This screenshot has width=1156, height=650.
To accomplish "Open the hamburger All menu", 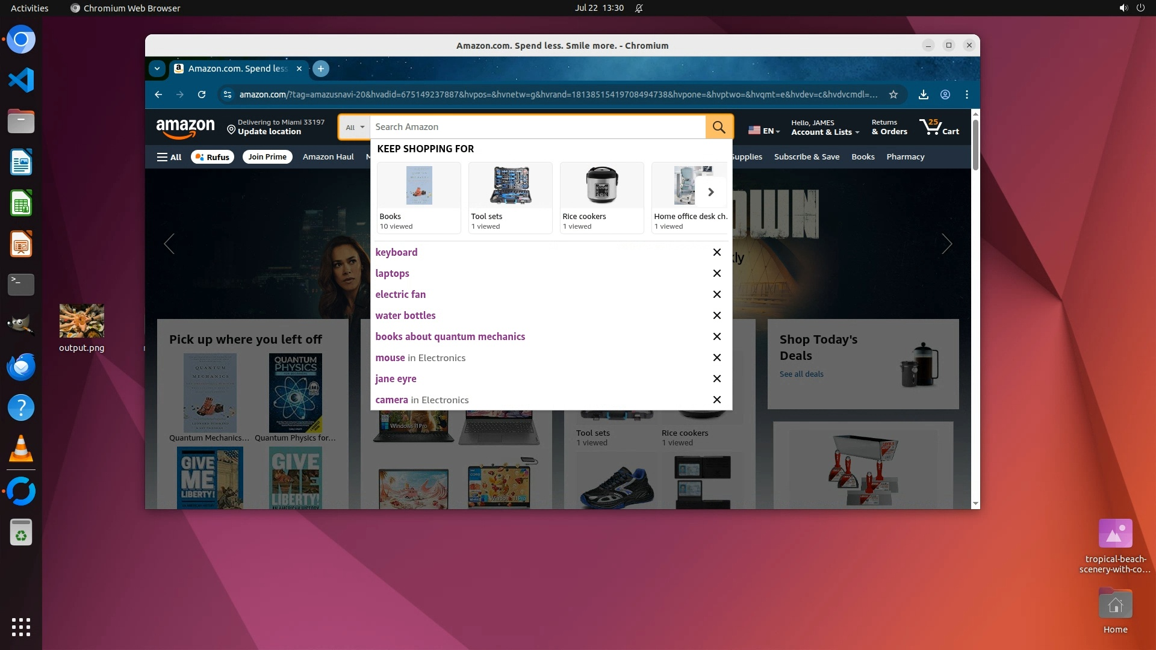I will pos(169,157).
